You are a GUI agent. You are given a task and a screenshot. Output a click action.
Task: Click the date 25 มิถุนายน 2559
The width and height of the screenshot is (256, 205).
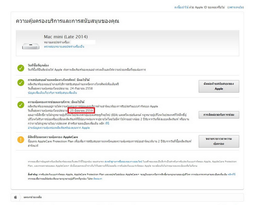82,111
